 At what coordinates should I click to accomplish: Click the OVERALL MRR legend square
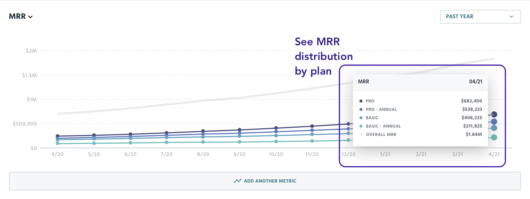pyautogui.click(x=361, y=134)
